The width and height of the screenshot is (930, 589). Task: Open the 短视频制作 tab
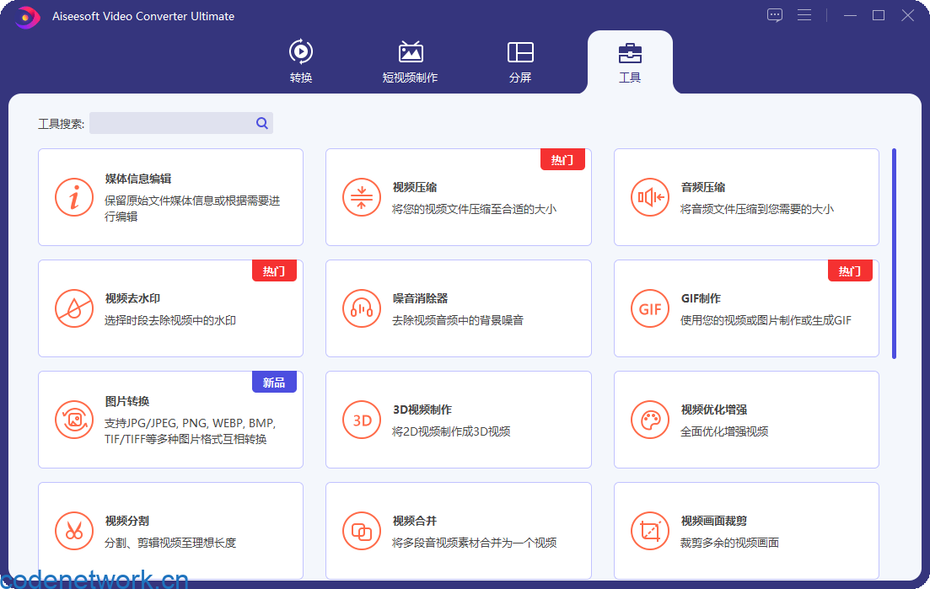(411, 61)
